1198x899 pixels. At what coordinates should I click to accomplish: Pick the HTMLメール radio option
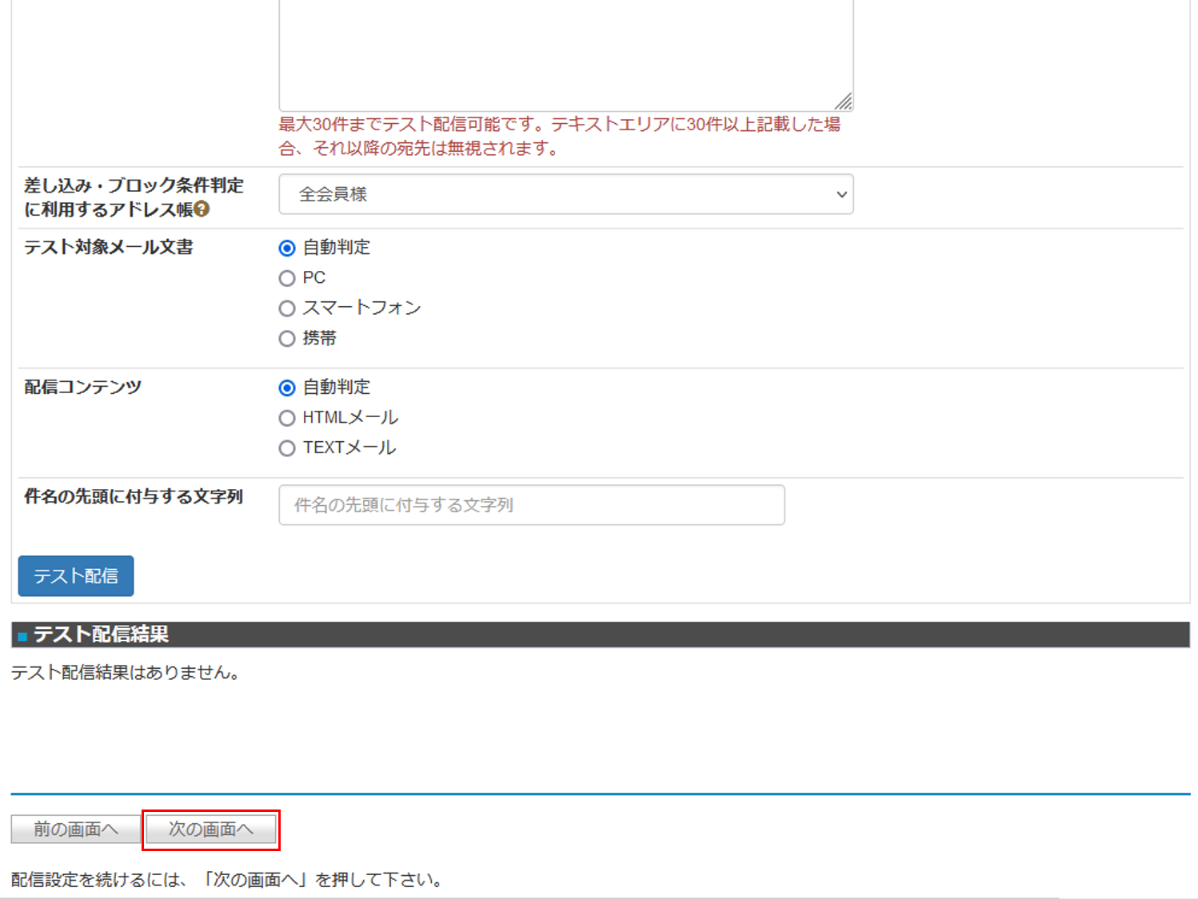[287, 419]
